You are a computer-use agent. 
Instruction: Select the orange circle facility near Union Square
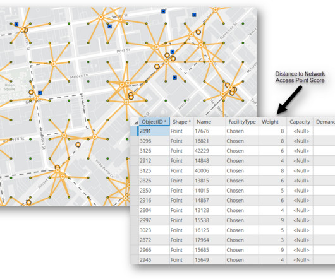click(31, 92)
